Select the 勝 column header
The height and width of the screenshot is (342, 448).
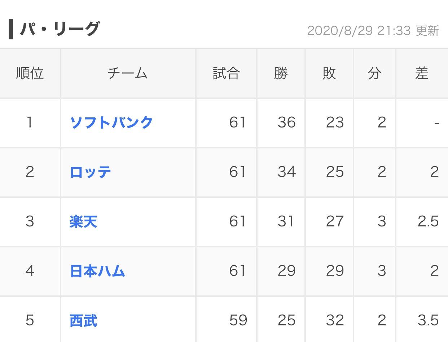pos(281,73)
